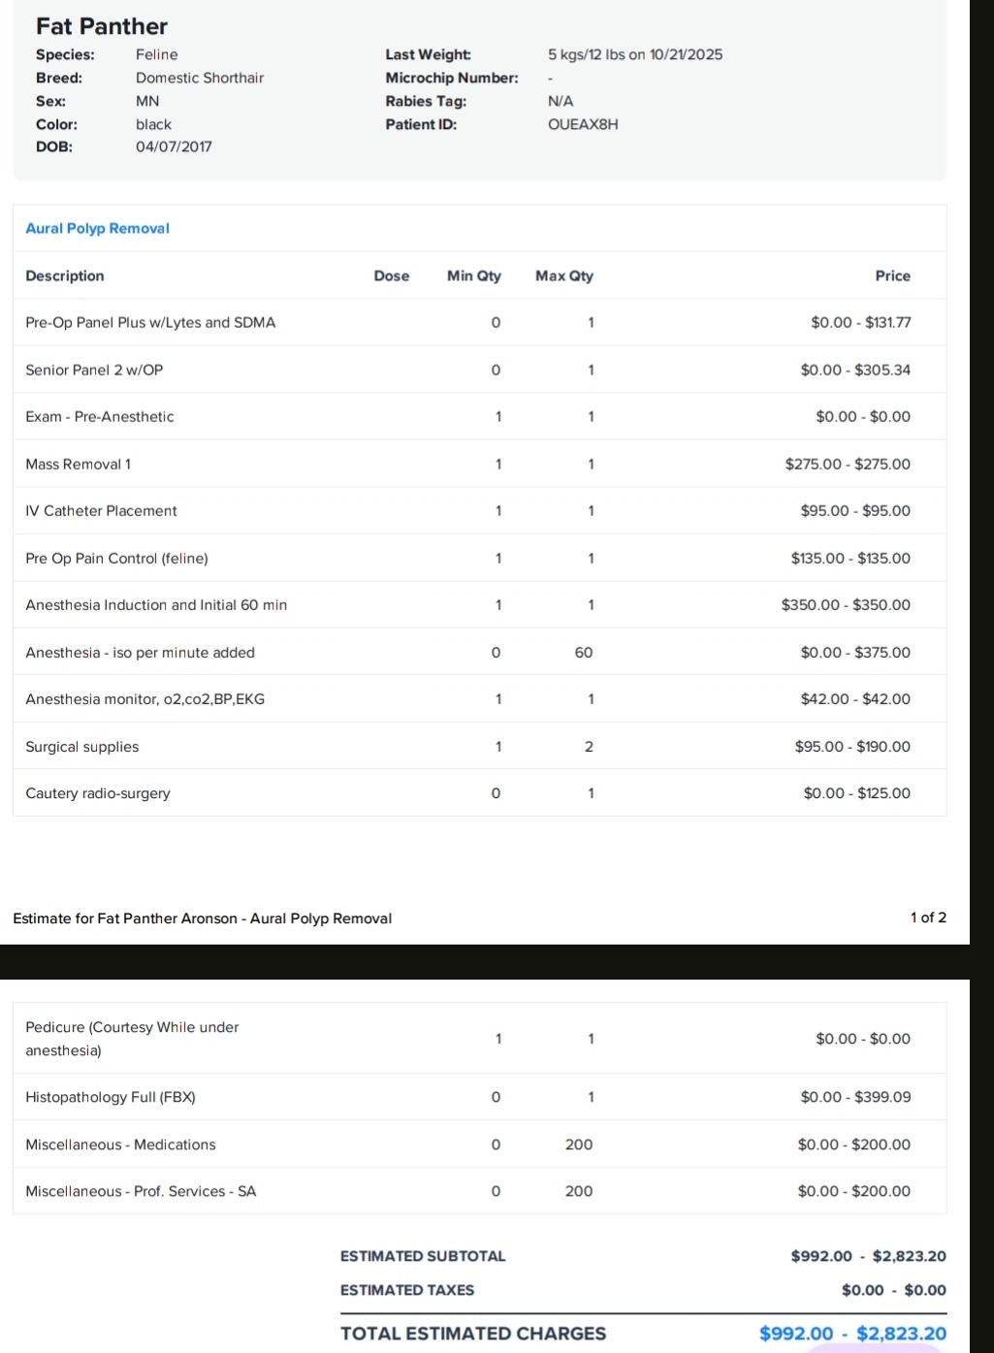
Task: Select the Miscellaneous - Medications line
Action: (120, 1145)
